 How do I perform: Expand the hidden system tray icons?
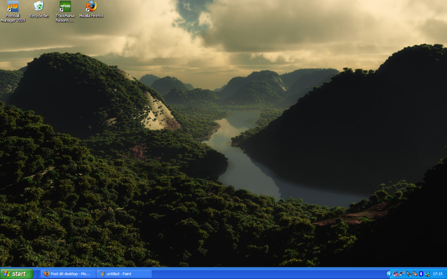pos(389,274)
